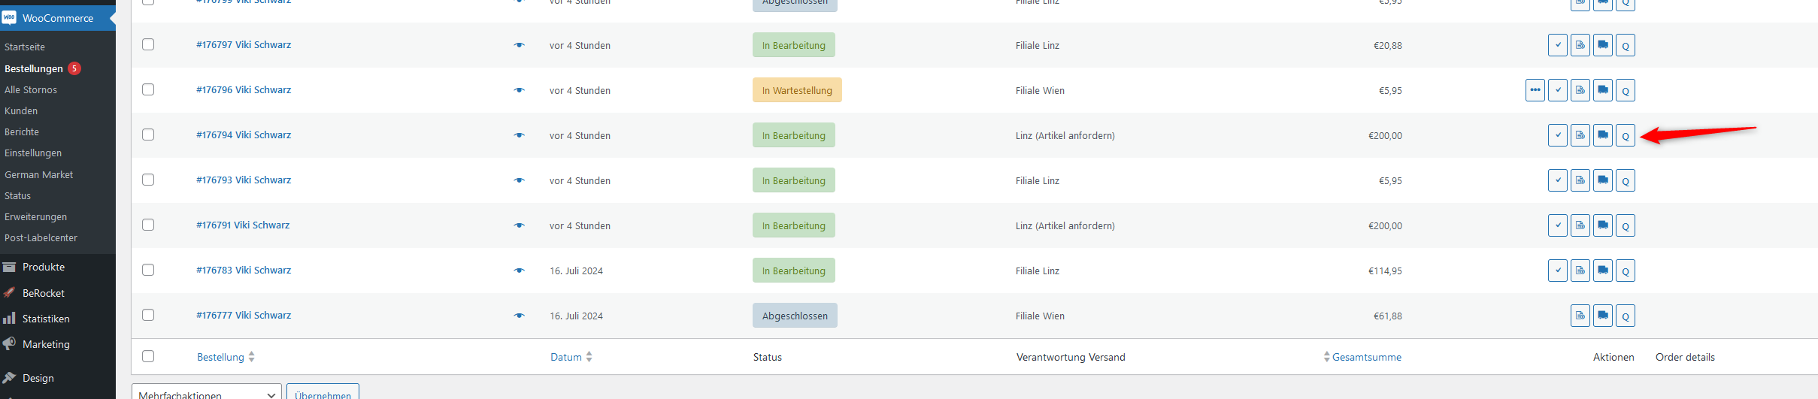Click the truck shipping icon for order #176777
The height and width of the screenshot is (399, 1818).
1603,316
